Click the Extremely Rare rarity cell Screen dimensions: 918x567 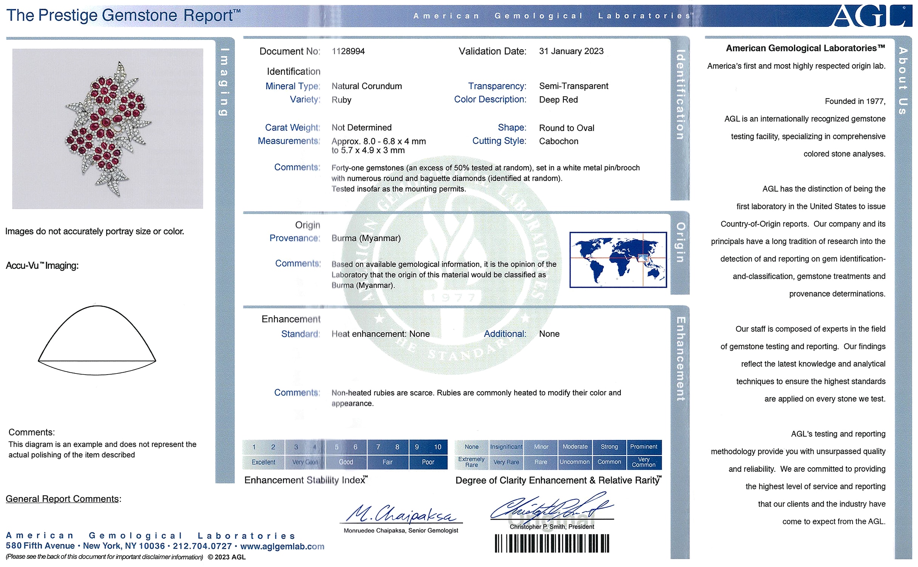click(471, 462)
